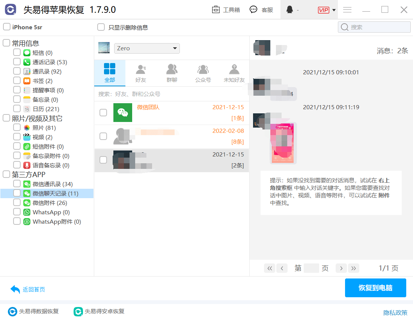413x319 pixels.
Task: Click the 书签 bookmarks icon
Action: (27, 81)
